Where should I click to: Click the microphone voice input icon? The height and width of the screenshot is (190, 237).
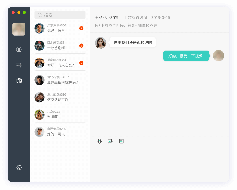[100, 141]
